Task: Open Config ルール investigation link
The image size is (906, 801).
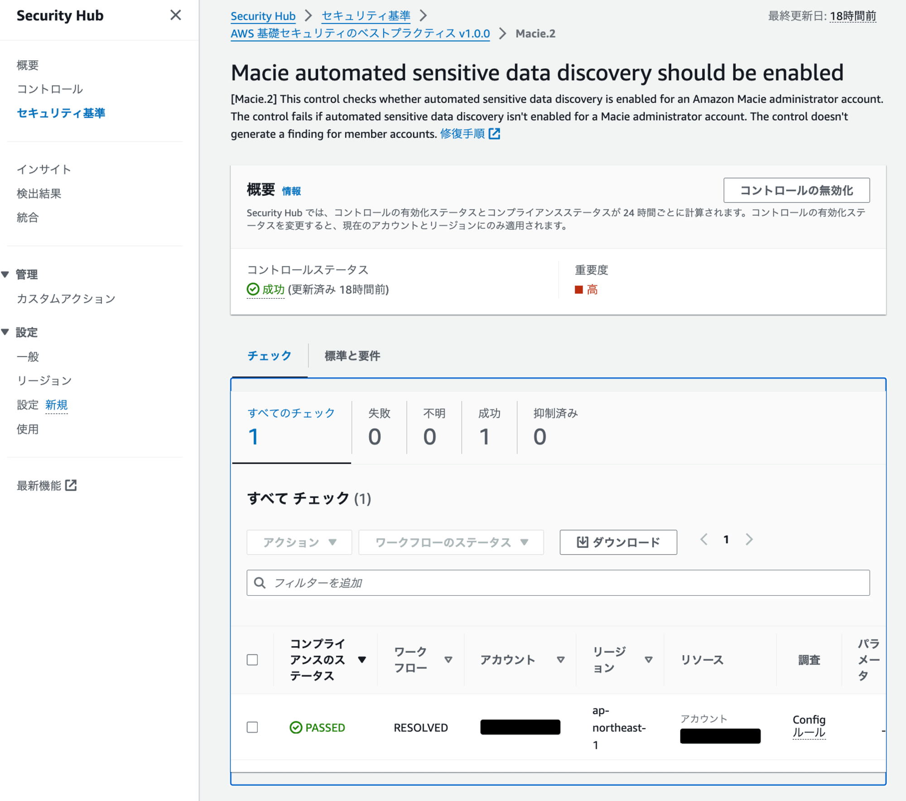Action: [x=809, y=726]
